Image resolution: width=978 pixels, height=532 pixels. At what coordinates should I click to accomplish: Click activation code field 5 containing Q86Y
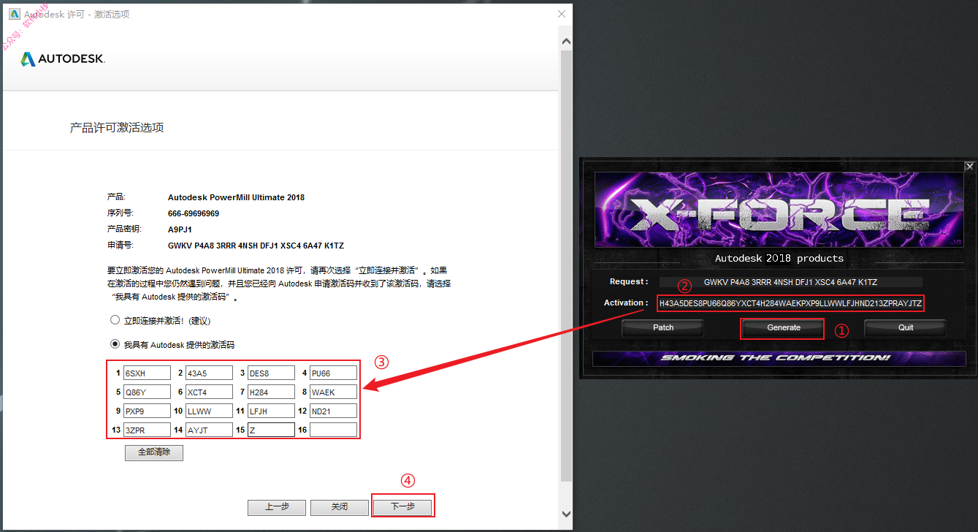(147, 392)
